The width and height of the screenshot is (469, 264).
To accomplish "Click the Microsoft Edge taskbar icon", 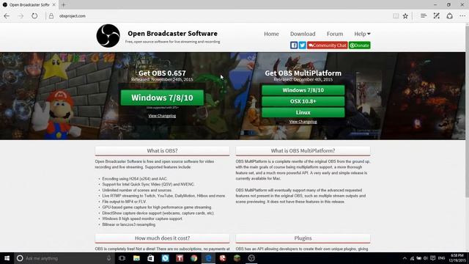I will 208,258.
